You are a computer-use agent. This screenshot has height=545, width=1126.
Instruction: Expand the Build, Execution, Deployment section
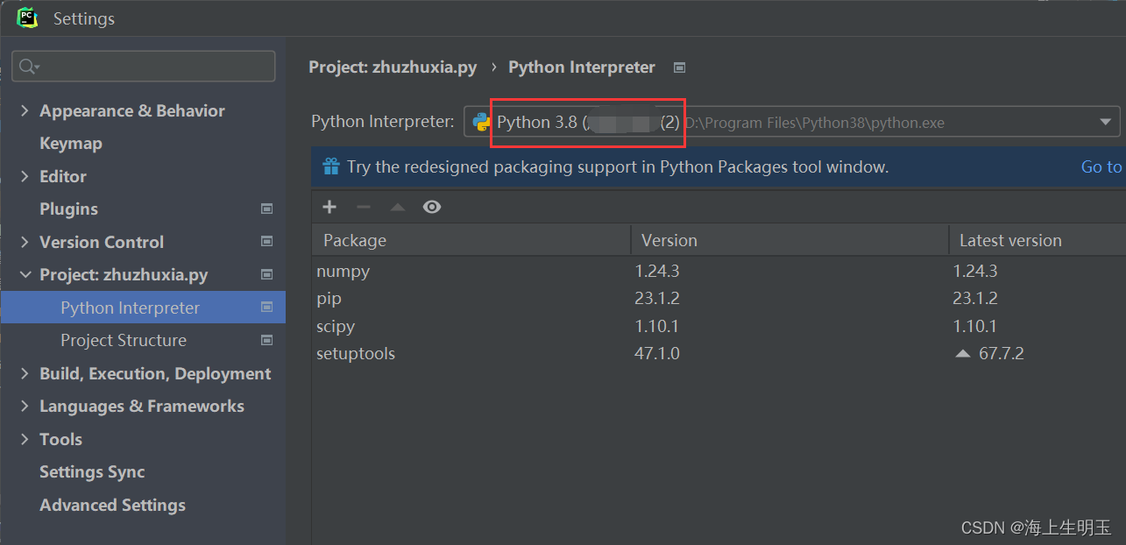coord(25,374)
